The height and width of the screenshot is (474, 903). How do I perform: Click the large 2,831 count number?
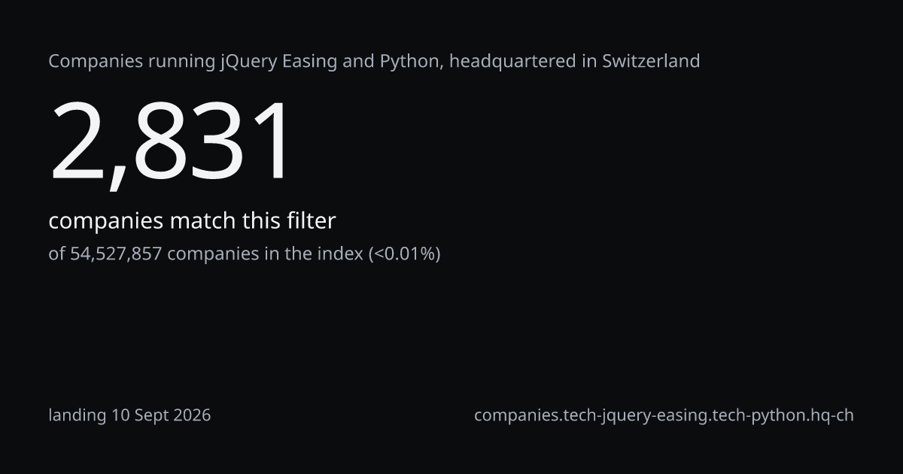(169, 143)
